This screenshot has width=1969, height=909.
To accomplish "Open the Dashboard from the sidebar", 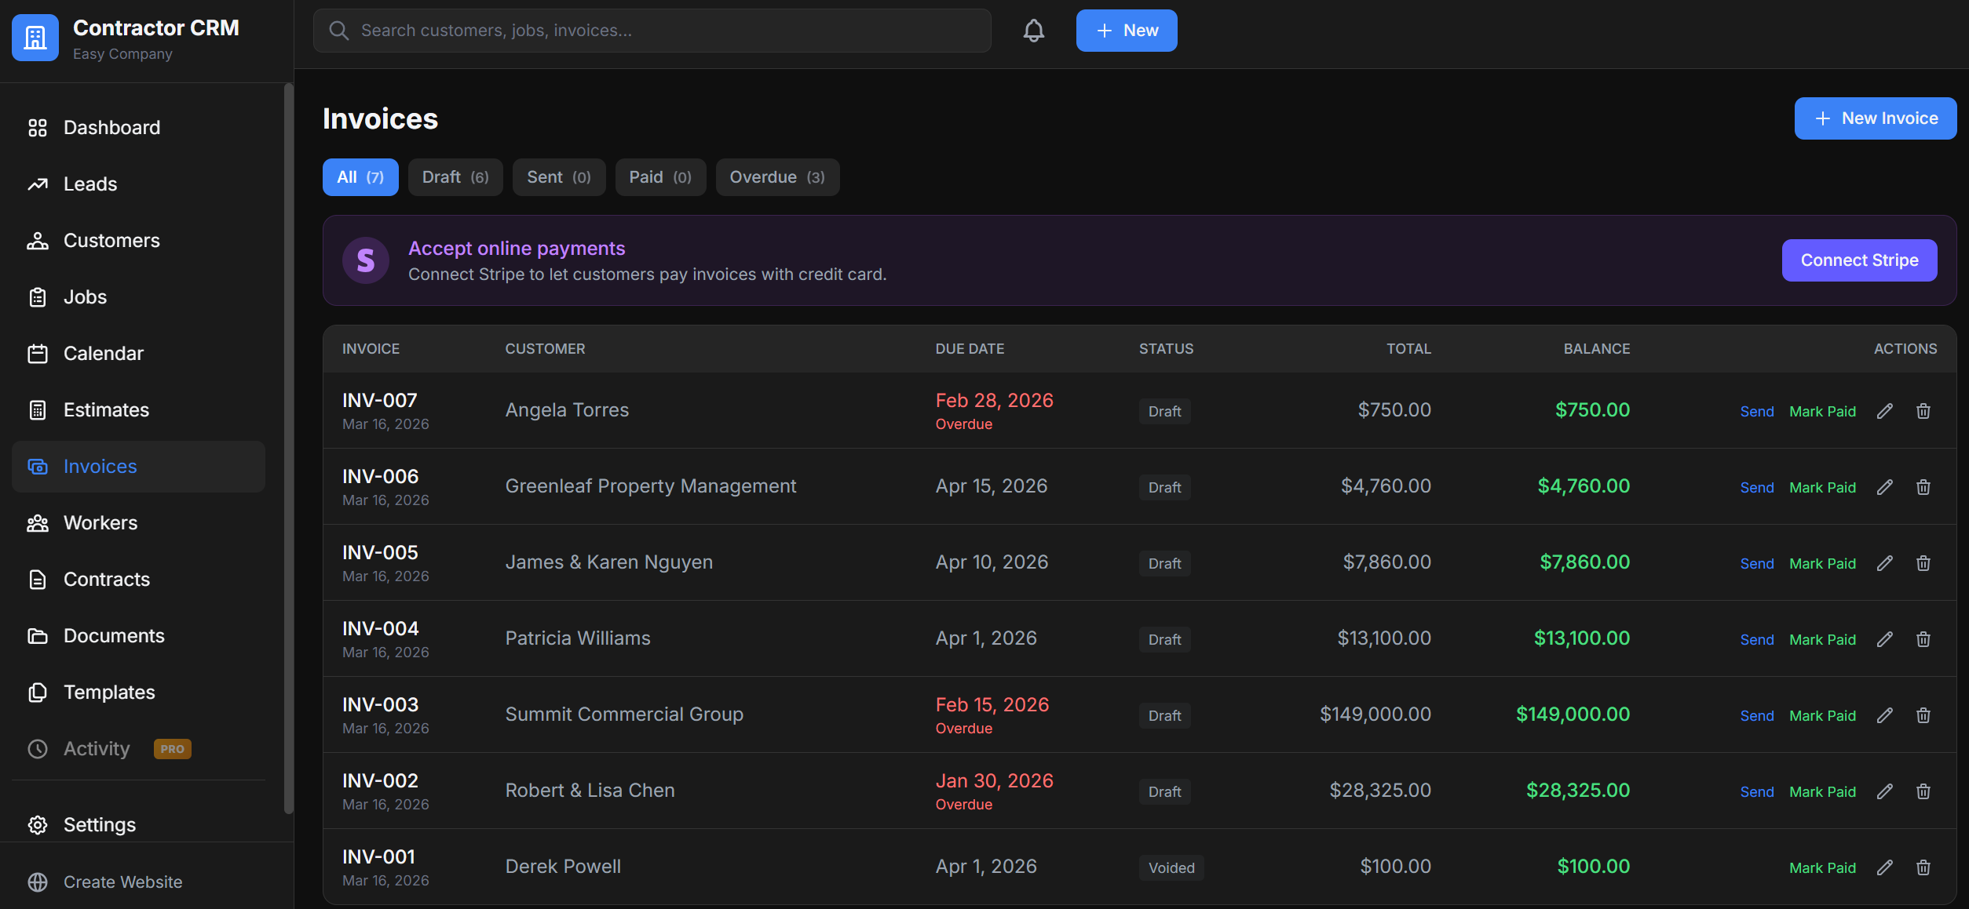I will pyautogui.click(x=38, y=127).
